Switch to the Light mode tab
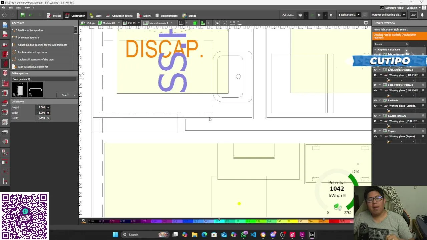The image size is (427, 240). (95, 16)
